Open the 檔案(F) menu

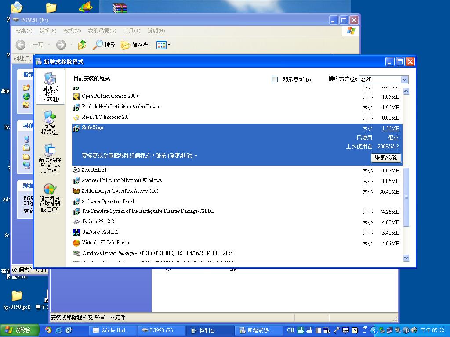click(24, 31)
